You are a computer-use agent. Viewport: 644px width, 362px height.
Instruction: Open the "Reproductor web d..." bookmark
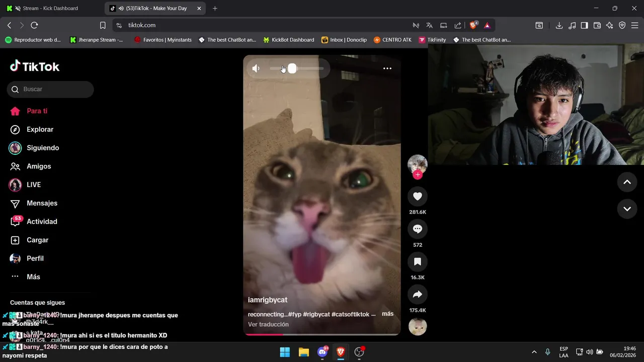(x=33, y=40)
